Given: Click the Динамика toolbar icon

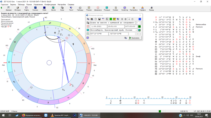Looking at the screenshot, I should click(x=98, y=8).
